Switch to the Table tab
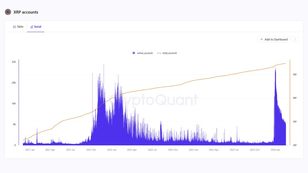The width and height of the screenshot is (308, 173). pos(18,27)
